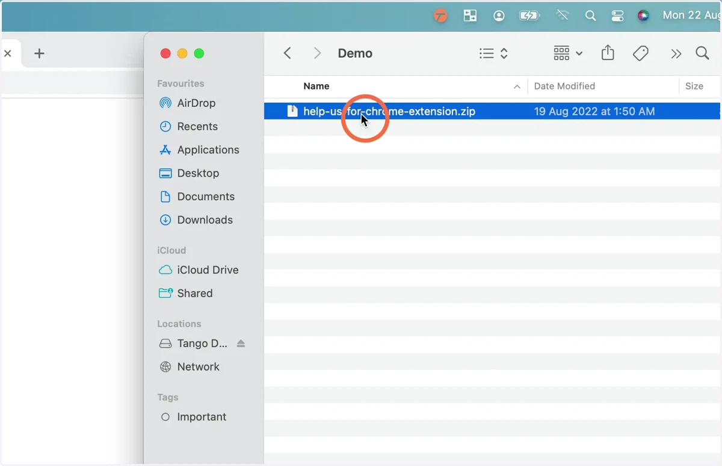Open the Group By grid dropdown
The image size is (722, 466).
tap(568, 53)
